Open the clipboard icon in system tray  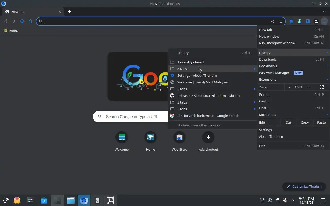[x=277, y=200]
